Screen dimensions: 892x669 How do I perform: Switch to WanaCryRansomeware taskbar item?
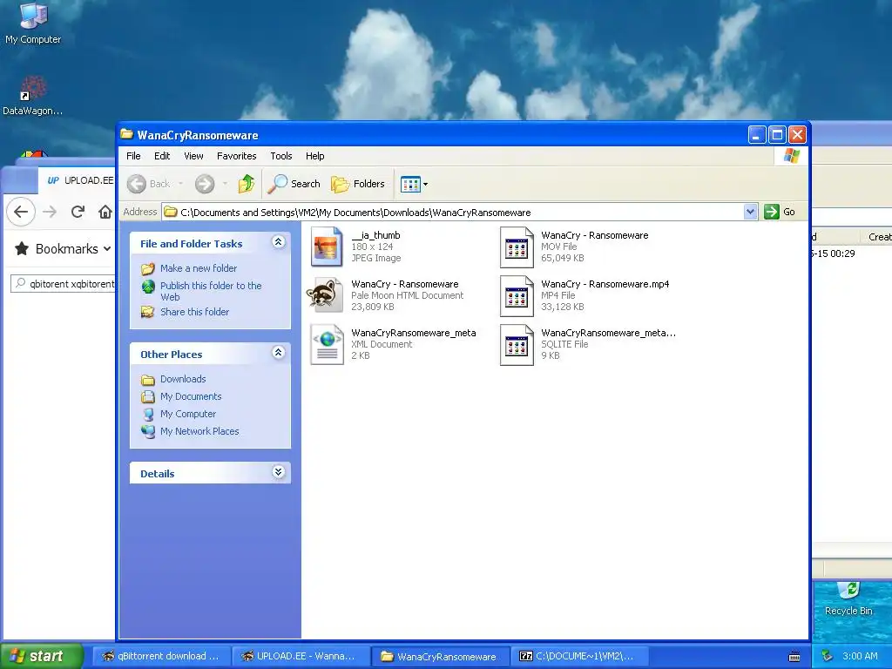440,656
